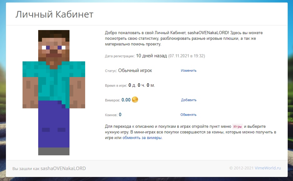Click the Minecraft skin character's head
Screen dimensions: 293x181
tap(54, 46)
